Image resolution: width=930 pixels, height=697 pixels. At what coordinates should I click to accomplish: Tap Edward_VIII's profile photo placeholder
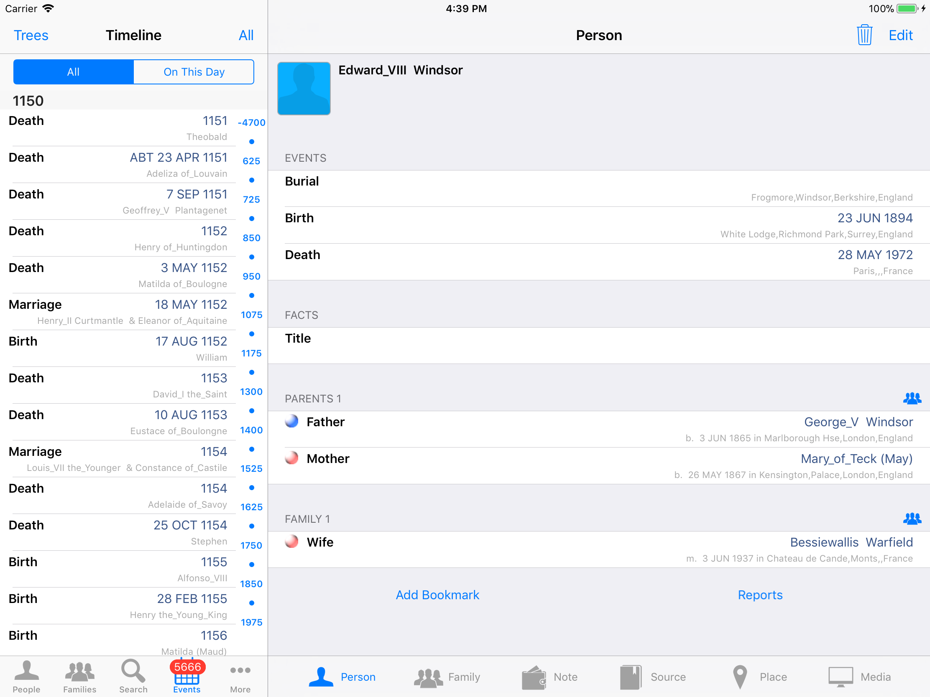coord(304,89)
